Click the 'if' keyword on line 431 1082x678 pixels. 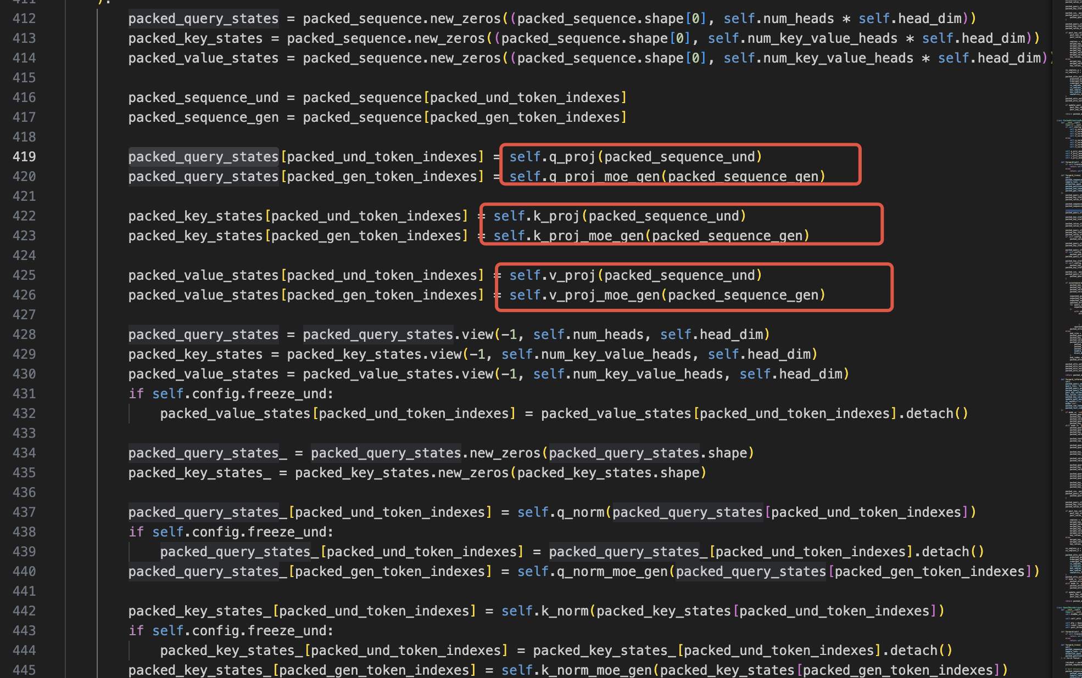click(136, 394)
